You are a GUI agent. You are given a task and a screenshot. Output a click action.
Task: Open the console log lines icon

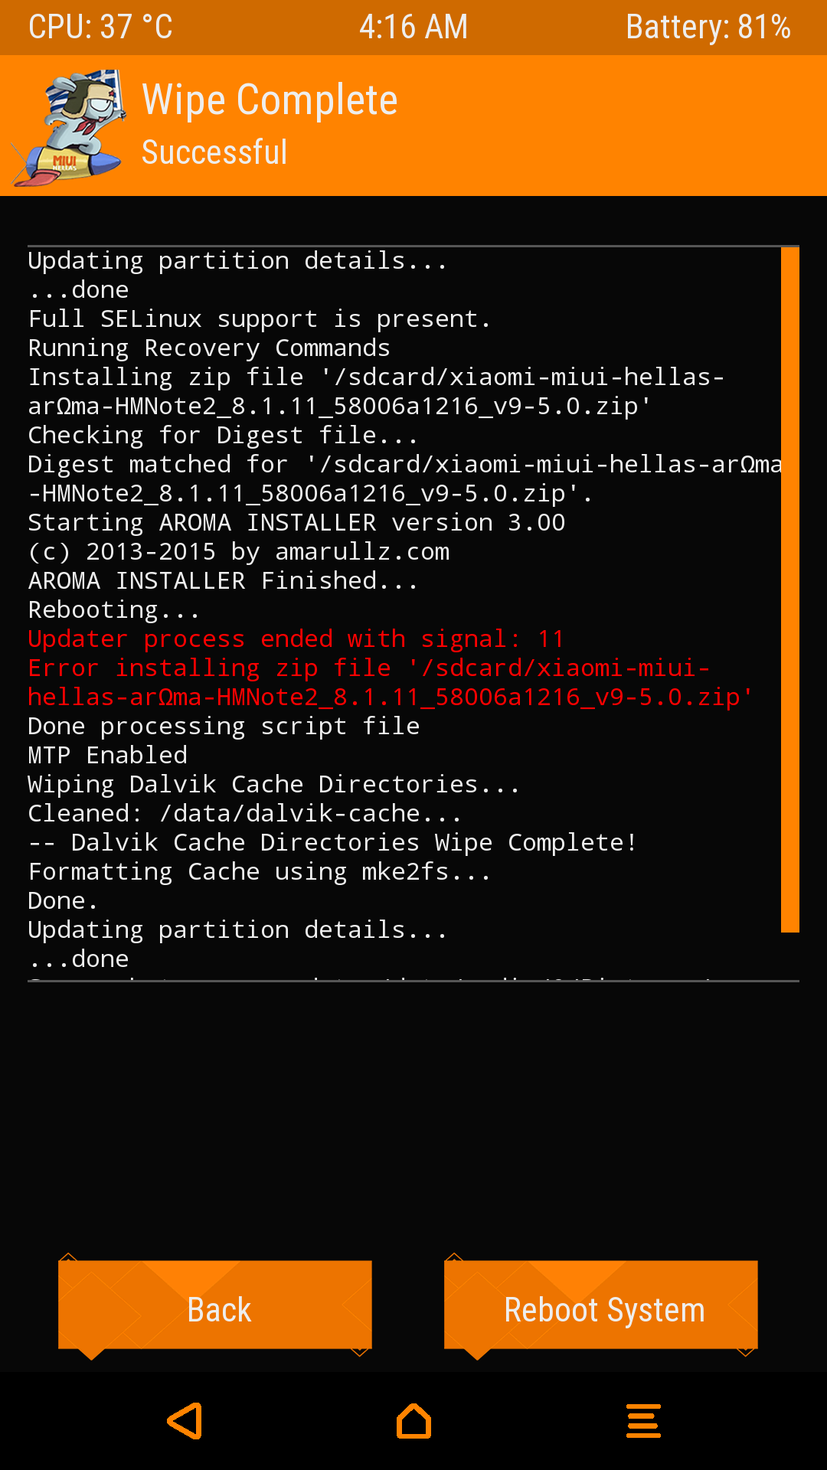[x=643, y=1421]
